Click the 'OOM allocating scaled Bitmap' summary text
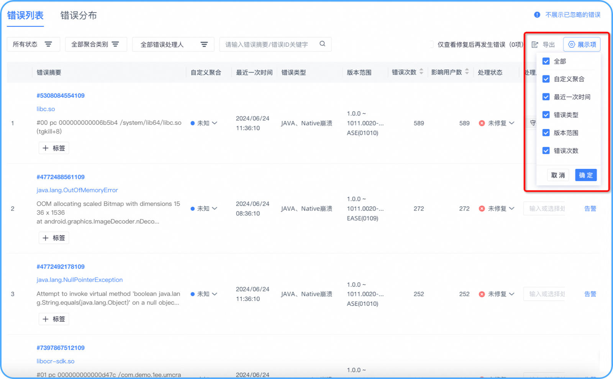613x379 pixels. 108,212
